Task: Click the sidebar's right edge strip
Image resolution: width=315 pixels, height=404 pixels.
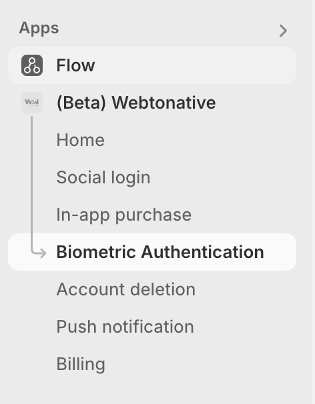Action: coord(313,202)
